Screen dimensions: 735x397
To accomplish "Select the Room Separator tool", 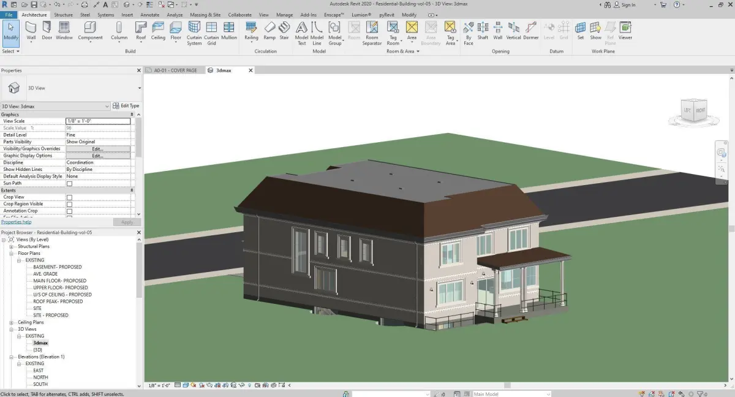I will [372, 33].
